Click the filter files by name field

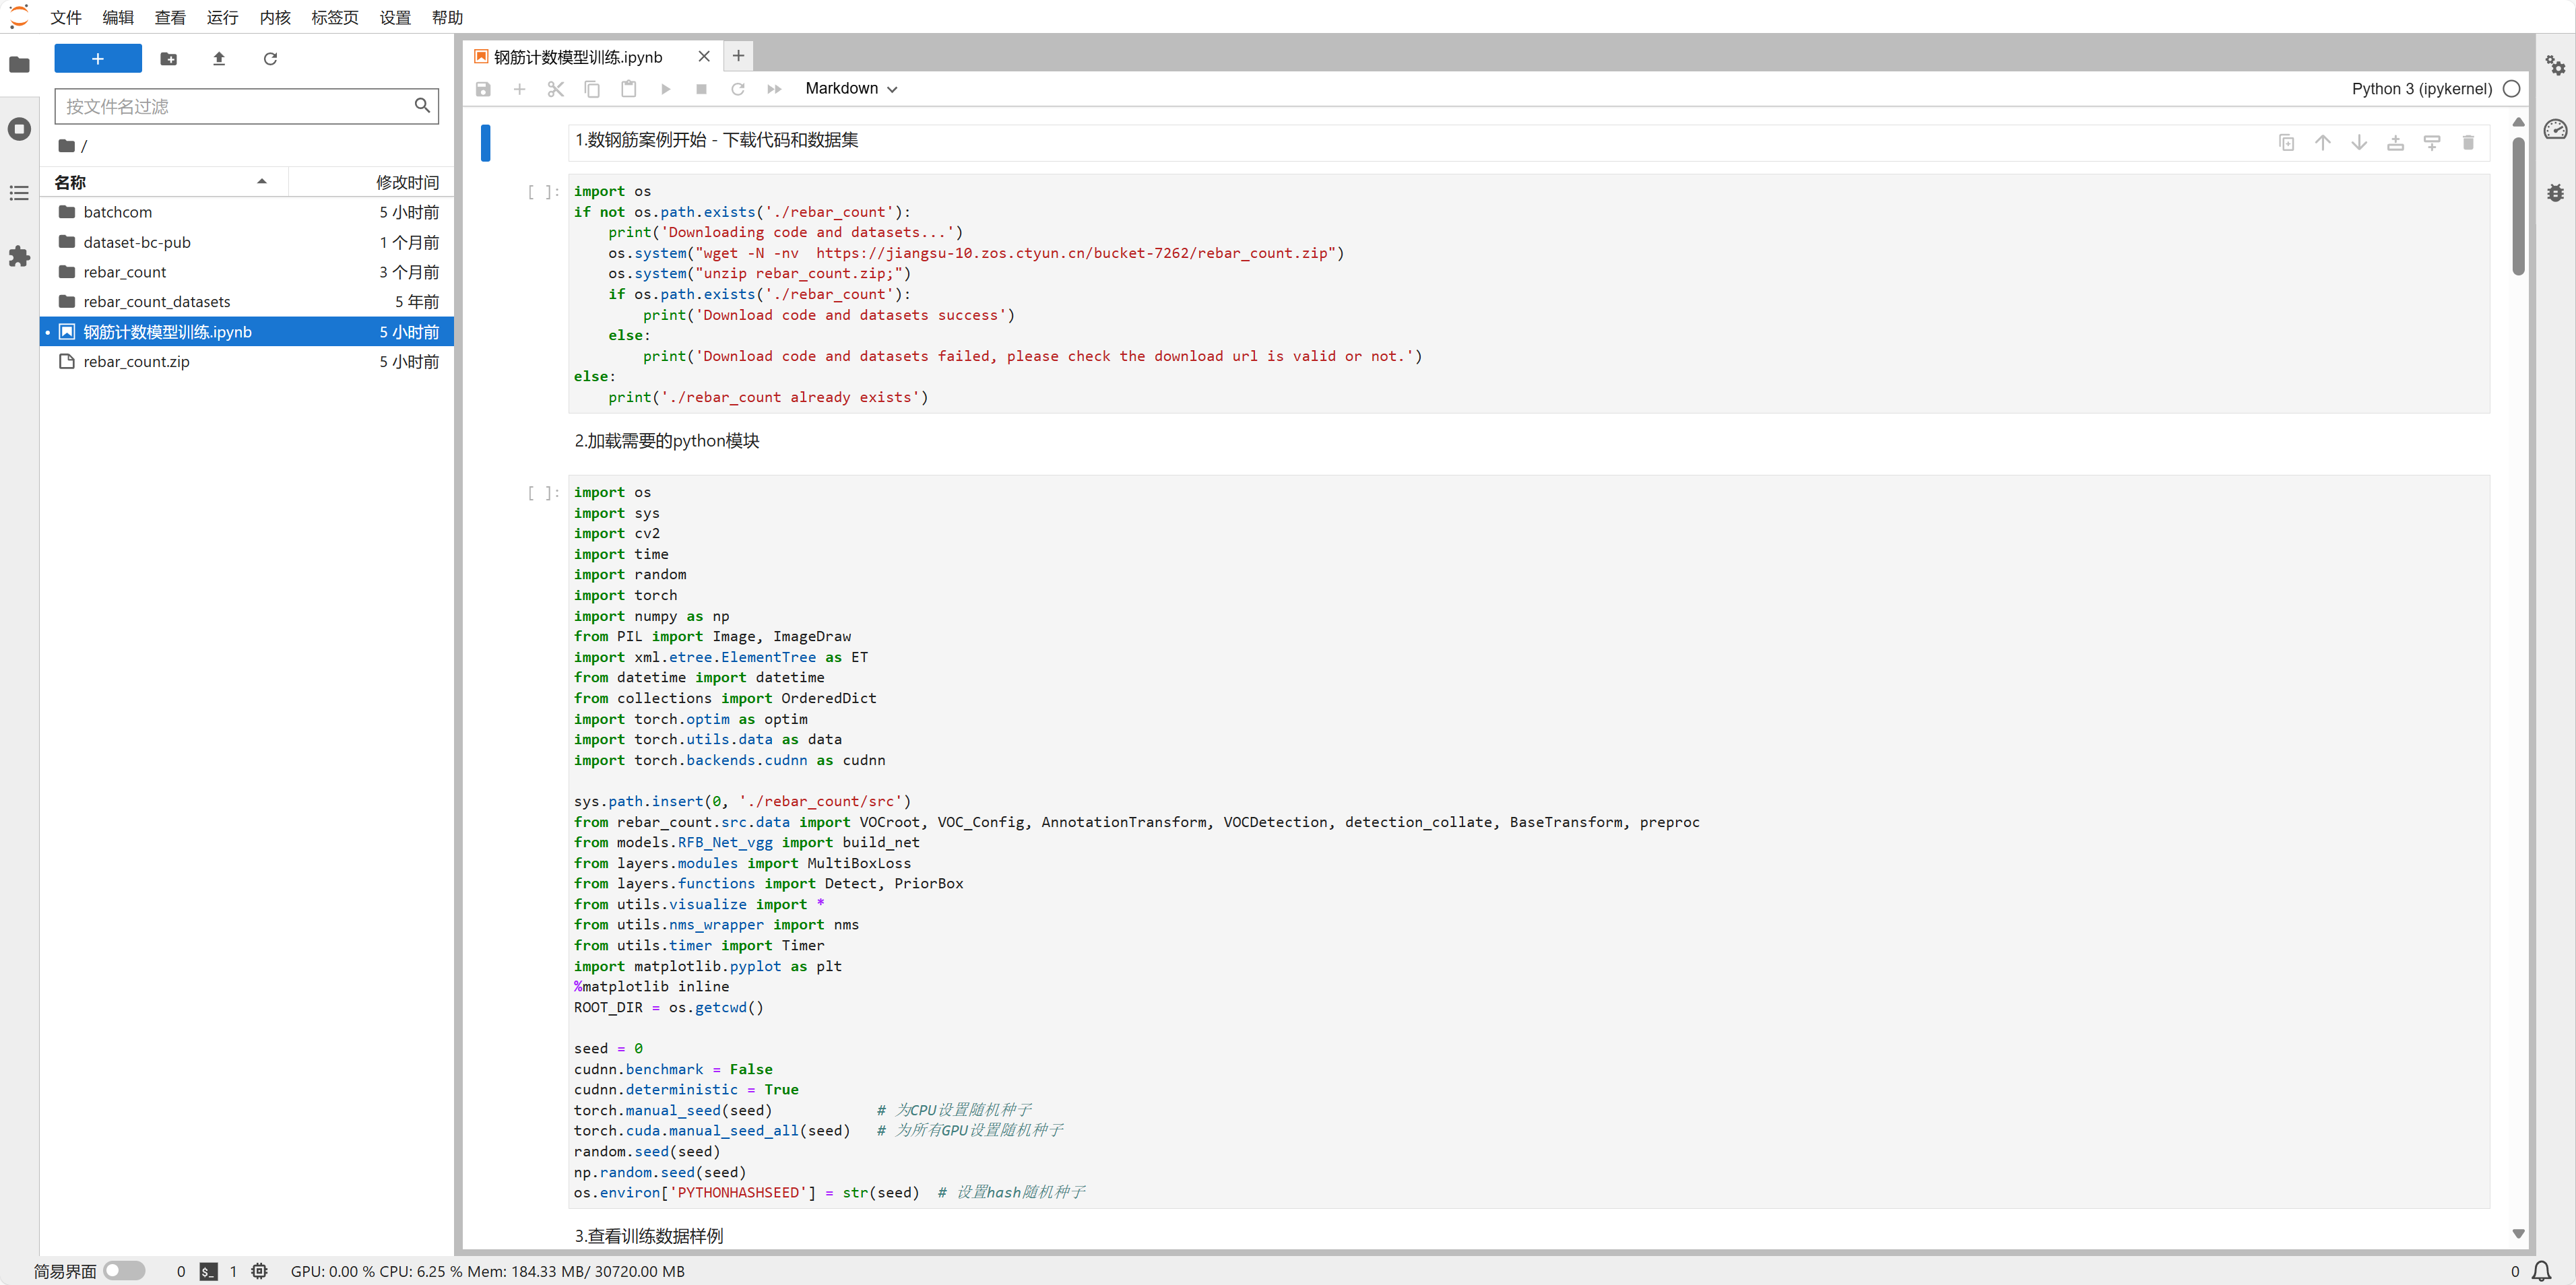pyautogui.click(x=246, y=106)
